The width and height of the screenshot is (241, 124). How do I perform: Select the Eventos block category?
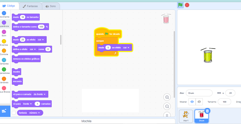click(x=4, y=41)
